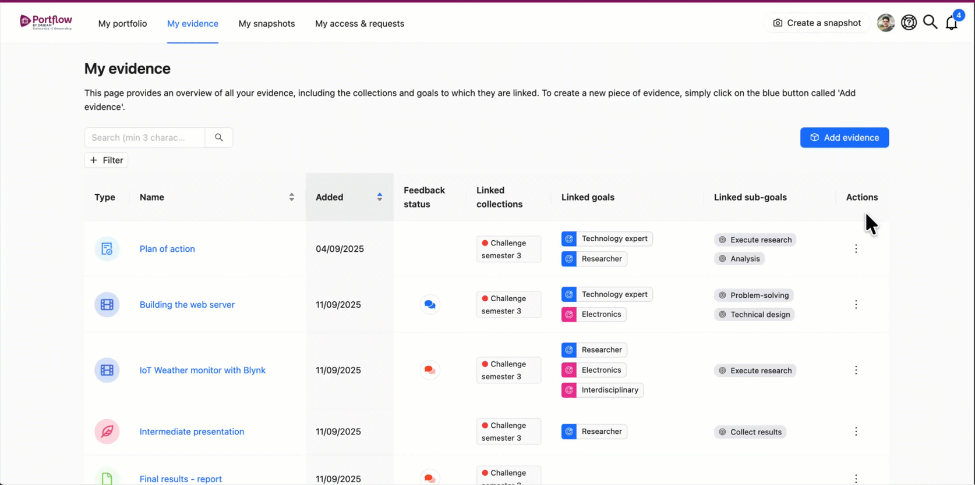
Task: Click the search submit magnifier button
Action: pyautogui.click(x=219, y=138)
